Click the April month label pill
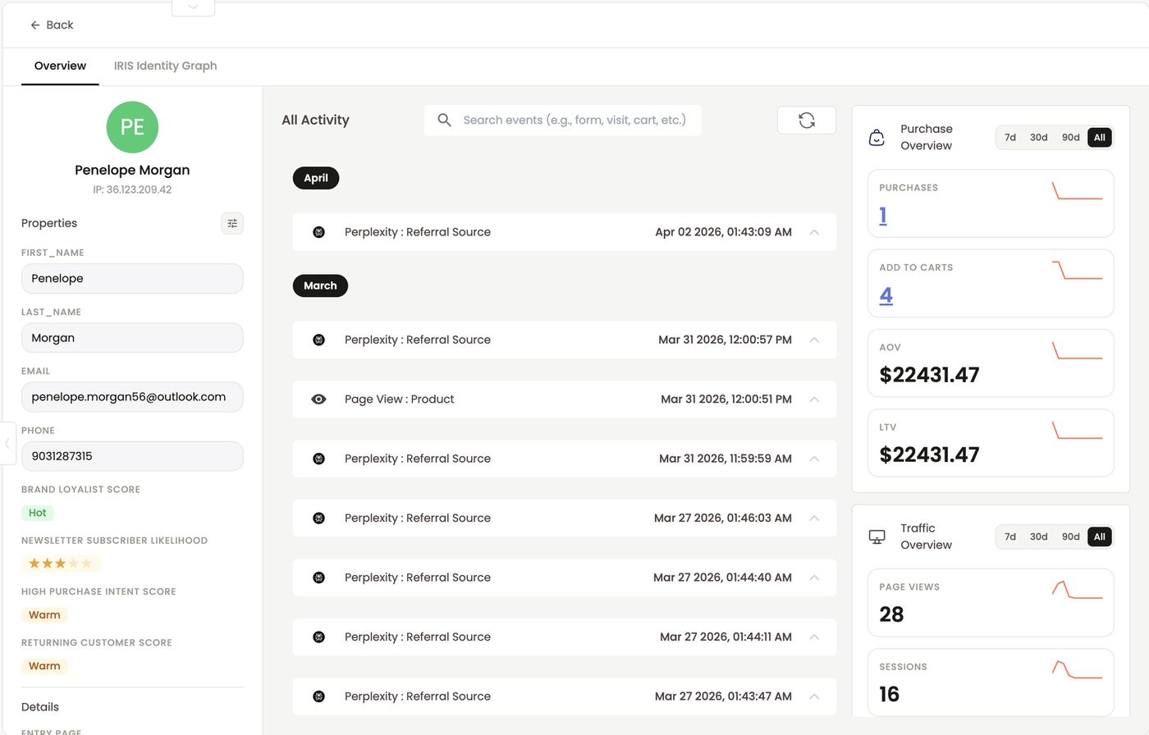This screenshot has width=1149, height=735. [x=316, y=178]
